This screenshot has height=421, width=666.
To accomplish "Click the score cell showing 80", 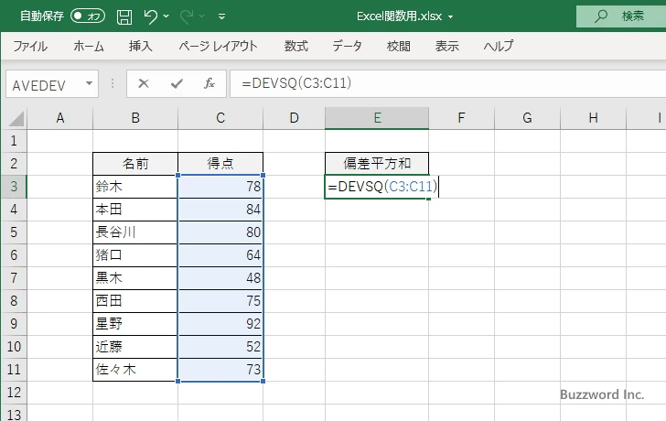I will (x=220, y=232).
